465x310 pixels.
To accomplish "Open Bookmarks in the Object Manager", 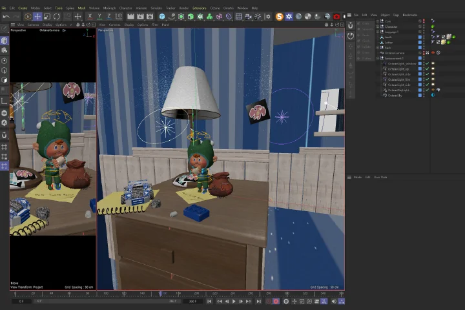I will click(x=410, y=15).
